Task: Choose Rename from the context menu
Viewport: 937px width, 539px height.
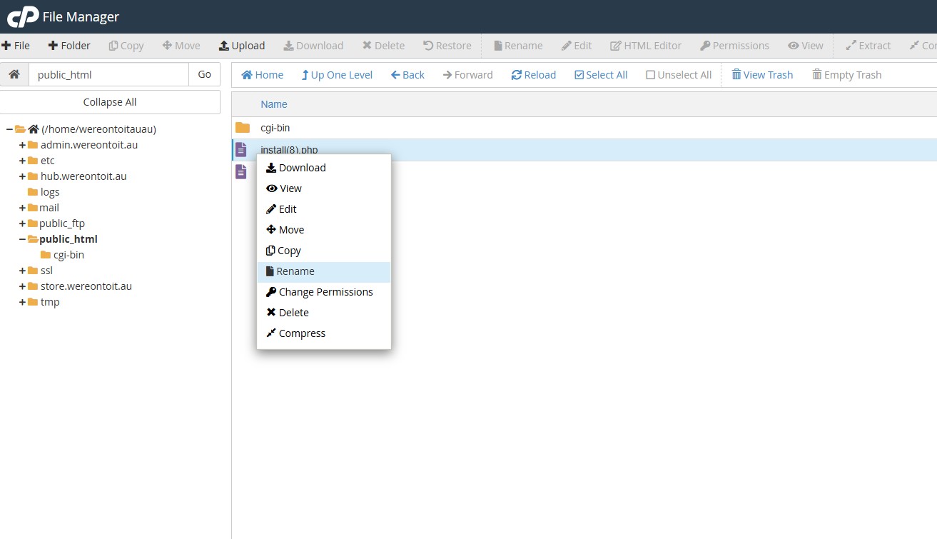Action: [323, 271]
